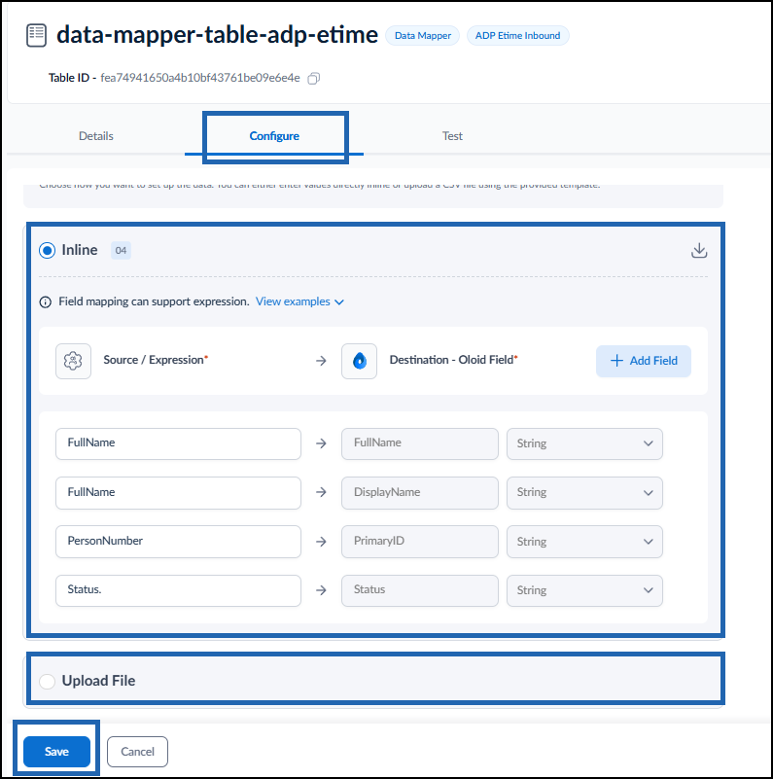Screen dimensions: 773x779
Task: Click the data-mapper-table-adp-etime title
Action: coord(217,35)
